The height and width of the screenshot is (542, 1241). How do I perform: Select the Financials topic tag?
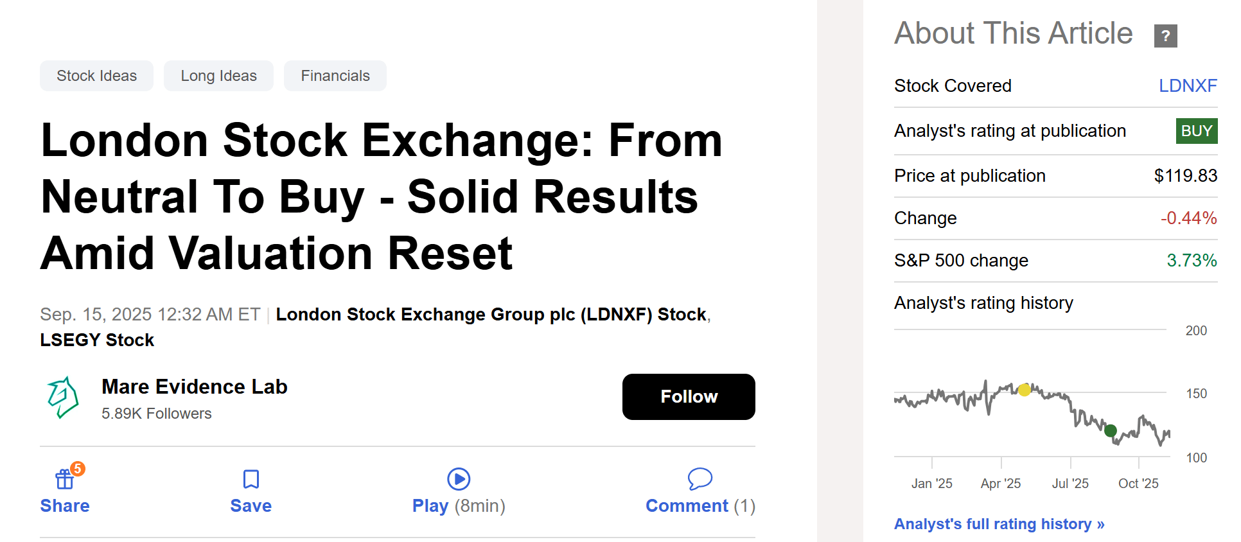(x=335, y=75)
